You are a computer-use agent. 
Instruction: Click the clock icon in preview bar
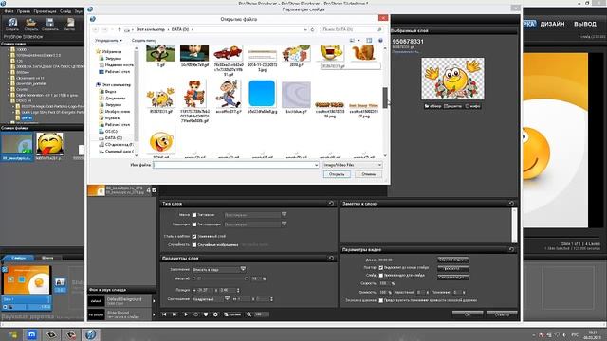[x=195, y=314]
